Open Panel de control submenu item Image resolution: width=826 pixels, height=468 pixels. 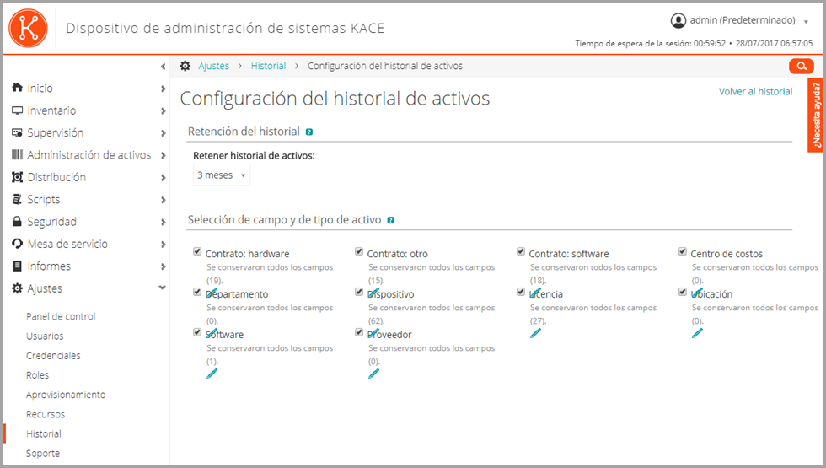61,316
